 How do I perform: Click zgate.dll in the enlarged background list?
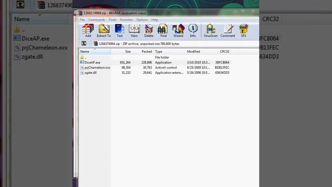tap(32, 57)
